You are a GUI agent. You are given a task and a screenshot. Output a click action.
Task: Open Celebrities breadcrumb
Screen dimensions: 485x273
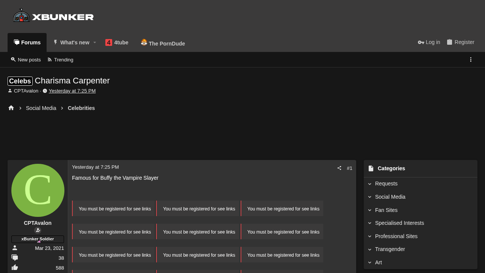click(81, 108)
